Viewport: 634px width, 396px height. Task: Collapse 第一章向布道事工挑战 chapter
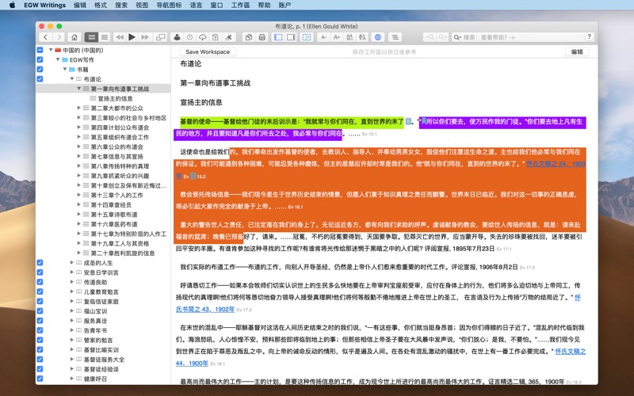79,89
